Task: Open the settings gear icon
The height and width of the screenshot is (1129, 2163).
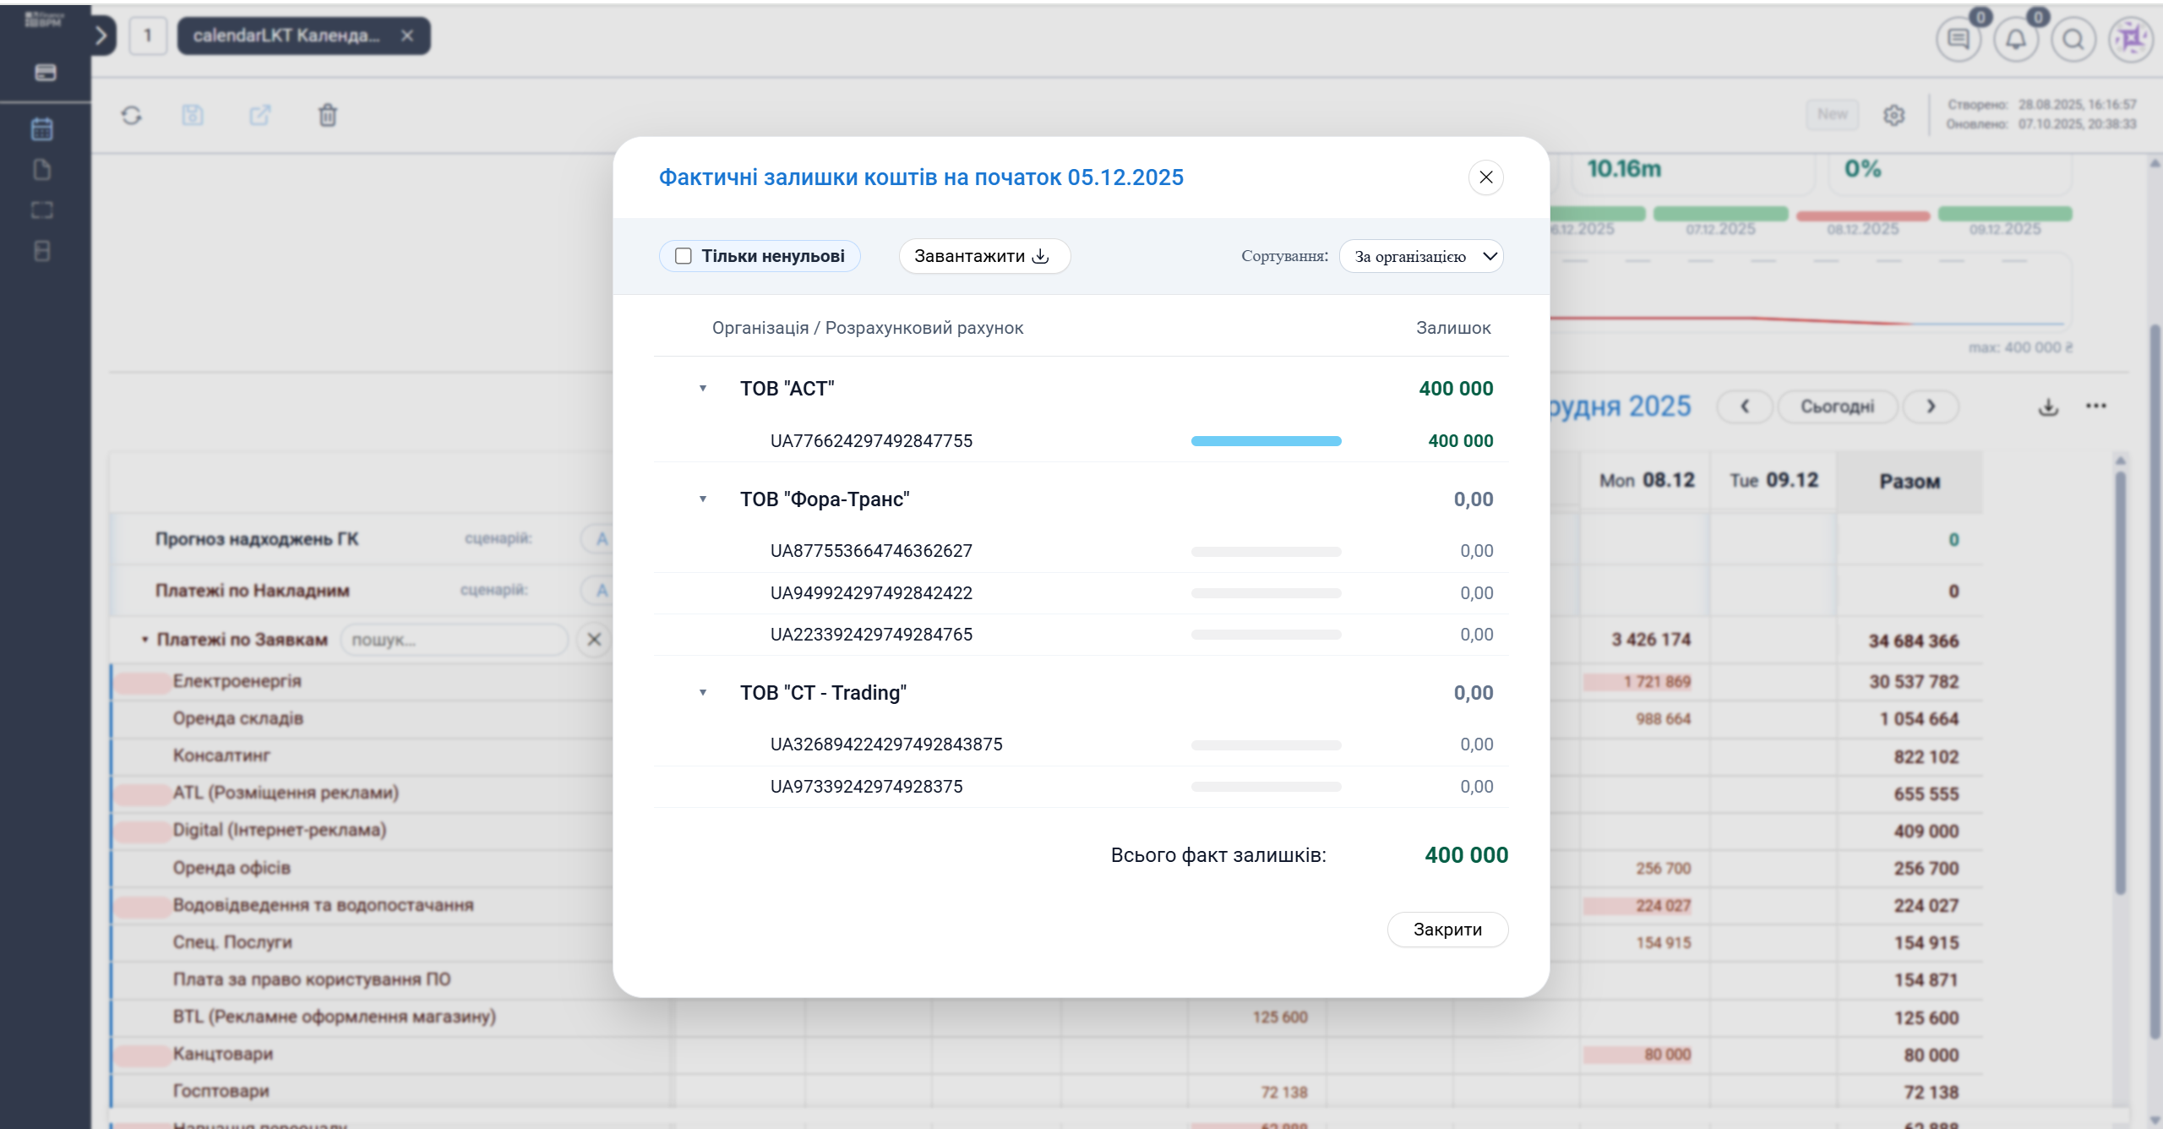Action: [1893, 115]
